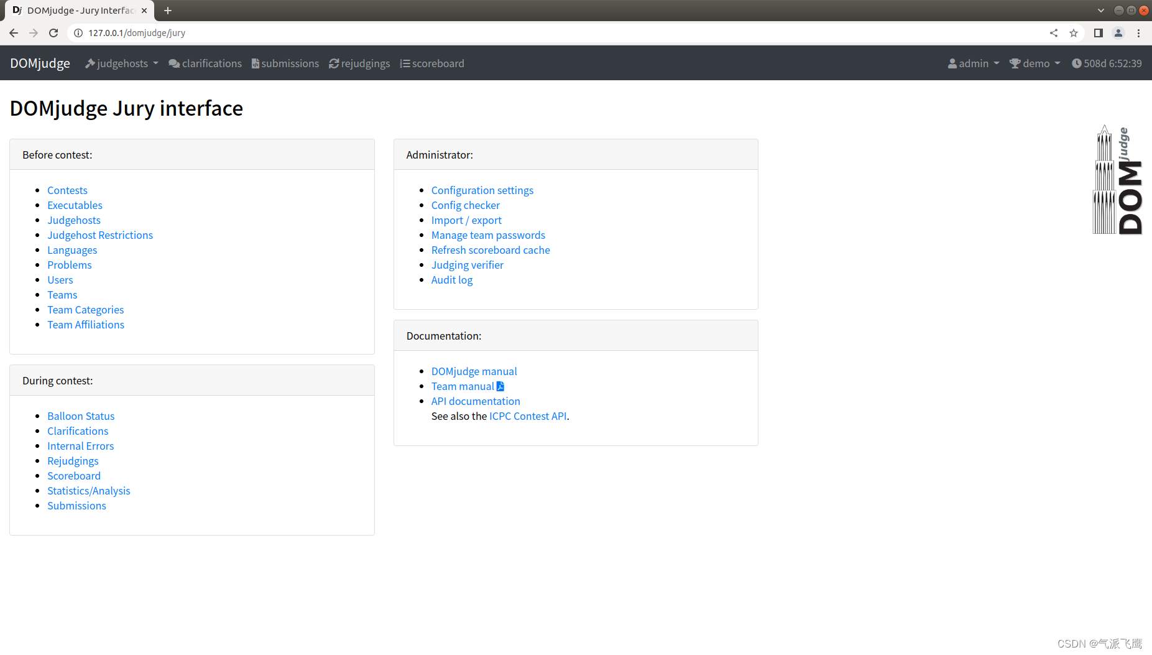Open Team Categories under Before contest

click(85, 309)
